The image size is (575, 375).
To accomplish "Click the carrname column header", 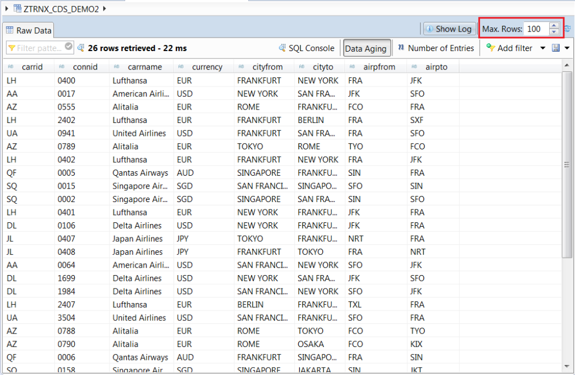I will 142,67.
